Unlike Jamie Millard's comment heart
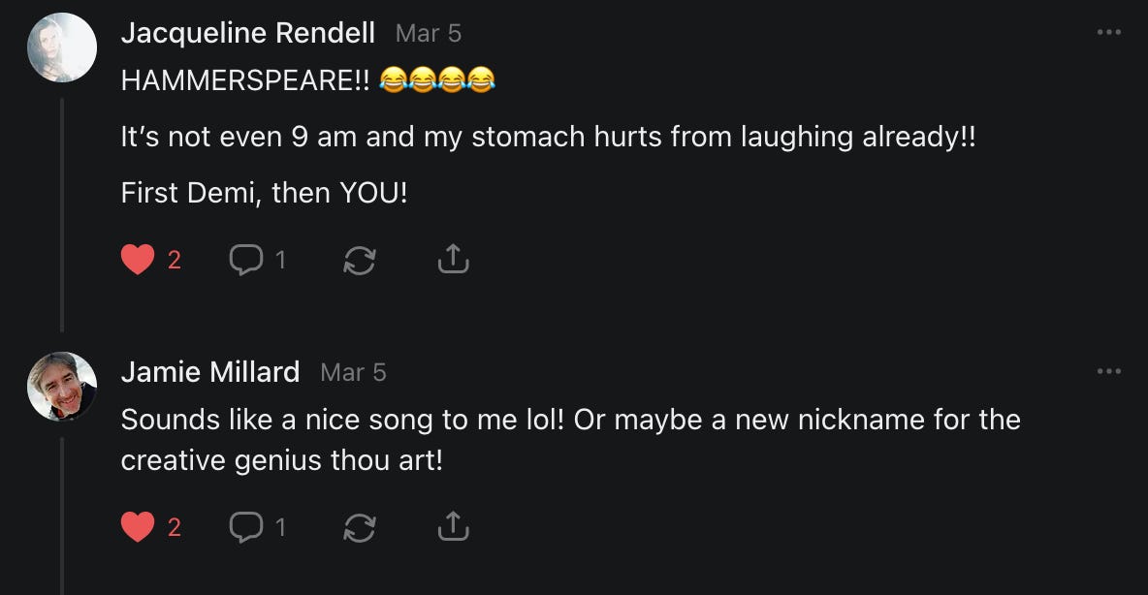Screen dimensions: 1148x595 point(138,527)
